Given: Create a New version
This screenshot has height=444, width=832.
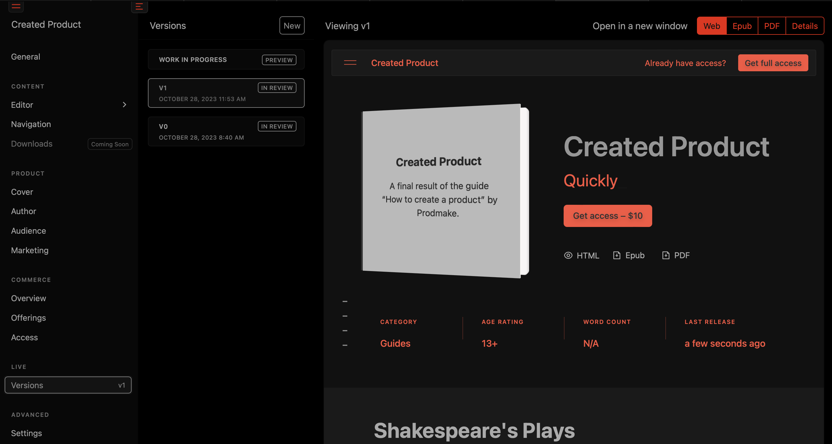Looking at the screenshot, I should click(292, 25).
